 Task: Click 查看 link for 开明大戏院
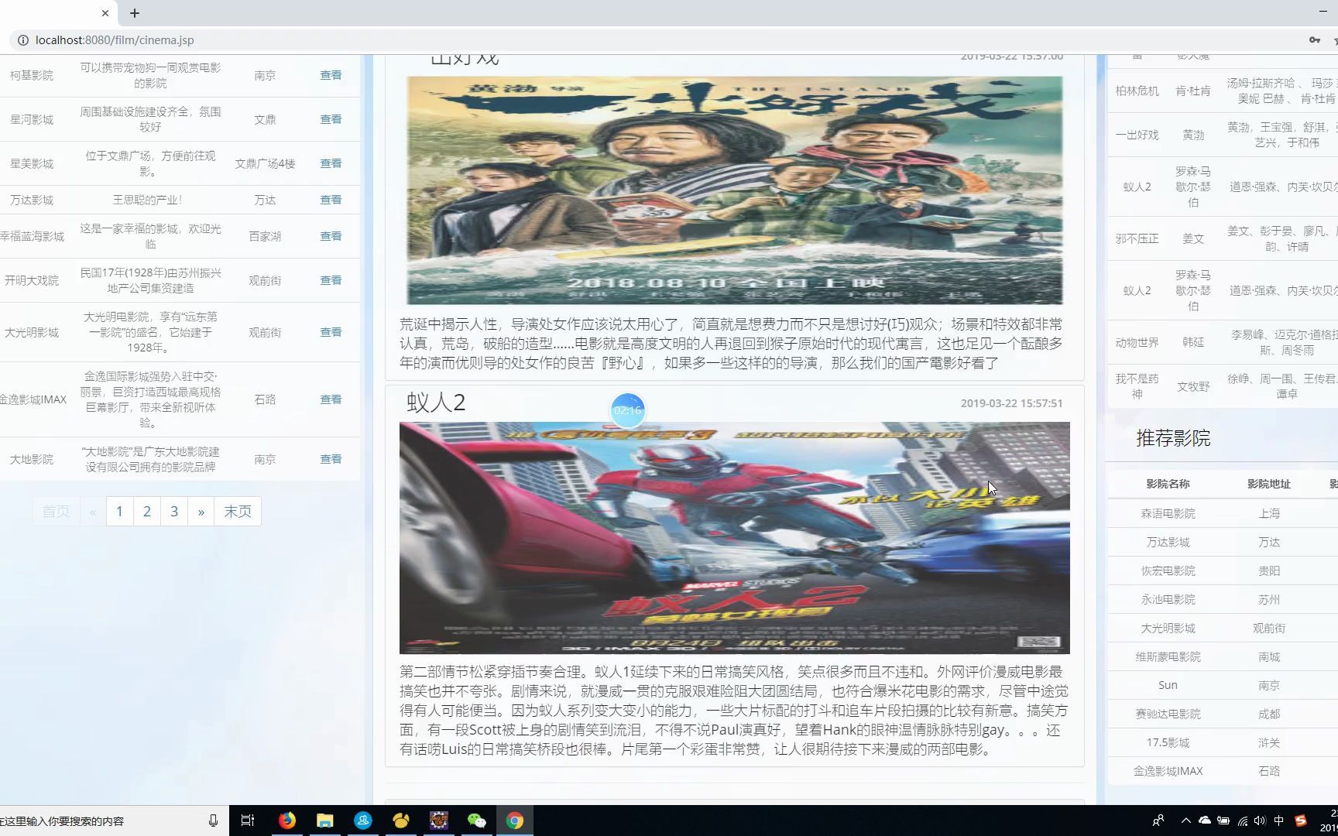[331, 280]
